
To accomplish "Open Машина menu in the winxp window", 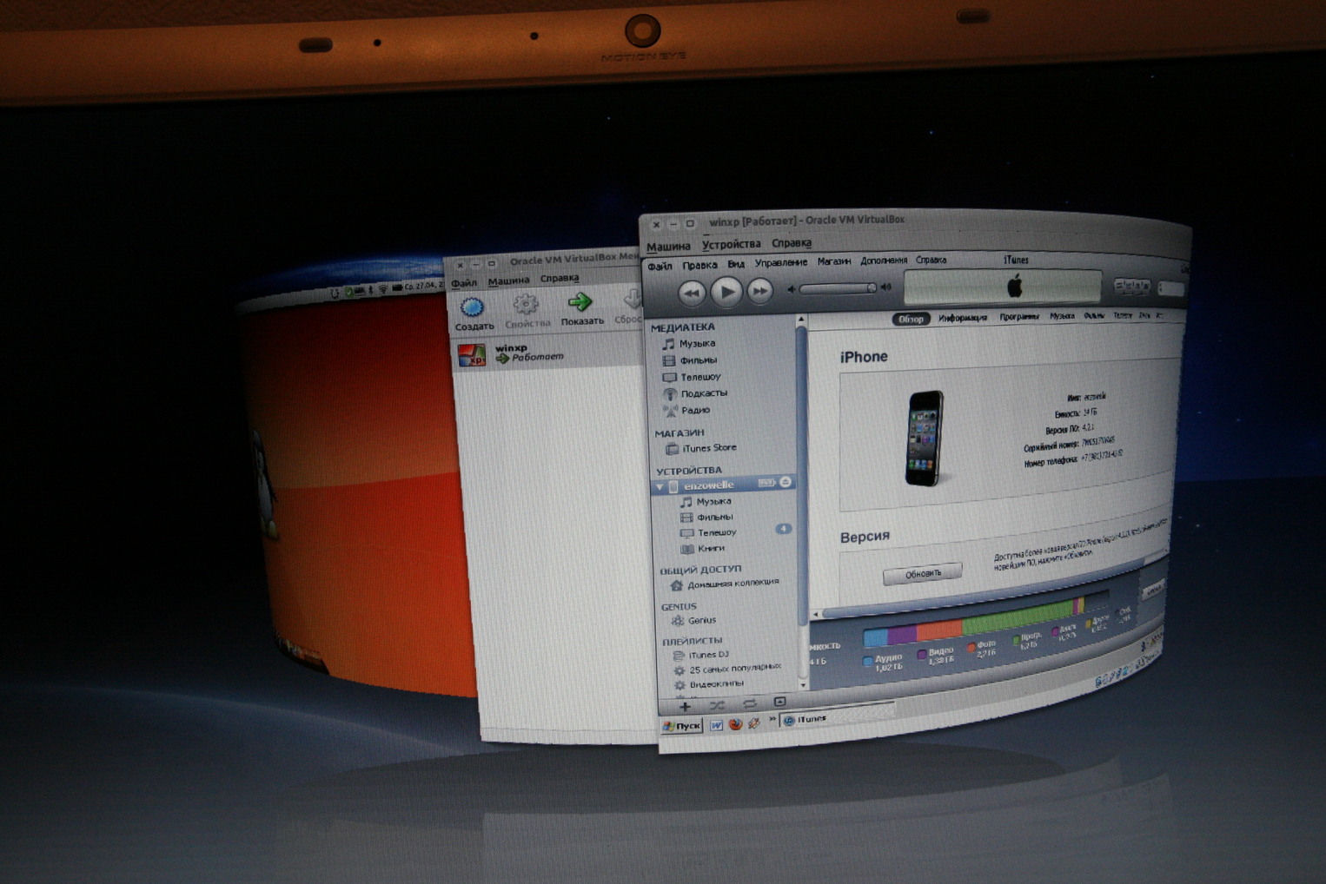I will coord(668,247).
